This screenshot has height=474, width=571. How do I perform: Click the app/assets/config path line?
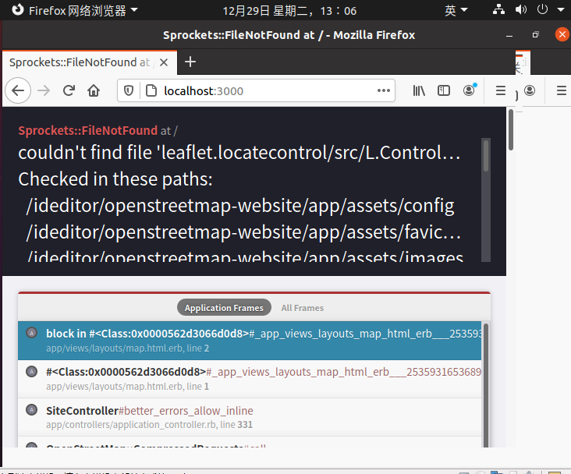240,206
